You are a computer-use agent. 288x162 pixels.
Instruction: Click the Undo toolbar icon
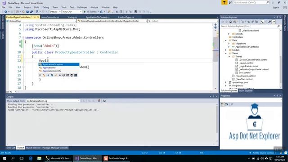click(x=37, y=12)
